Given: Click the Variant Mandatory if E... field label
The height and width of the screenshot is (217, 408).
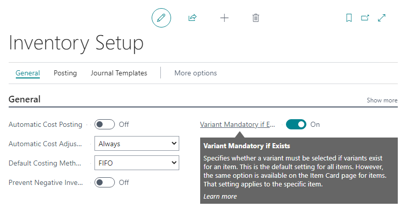Looking at the screenshot, I should coord(237,124).
